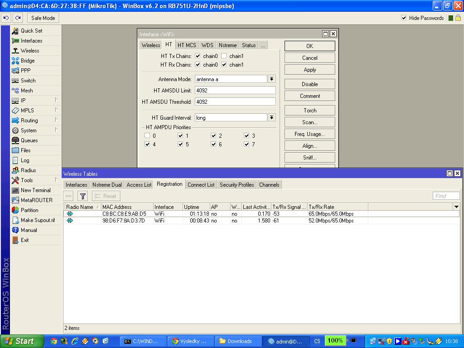Expand MPLS submenu
Screen dimensions: 464x348
pos(56,110)
